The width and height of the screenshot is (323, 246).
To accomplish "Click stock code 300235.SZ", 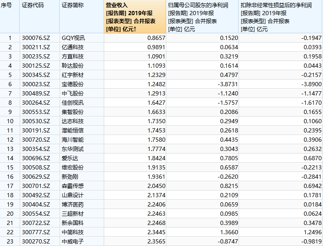I will (36, 56).
